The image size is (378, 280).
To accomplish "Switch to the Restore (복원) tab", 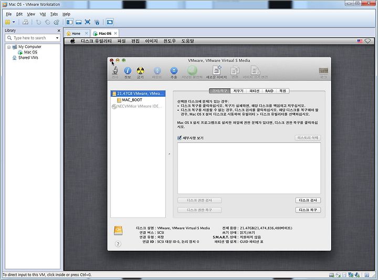I will click(x=282, y=91).
